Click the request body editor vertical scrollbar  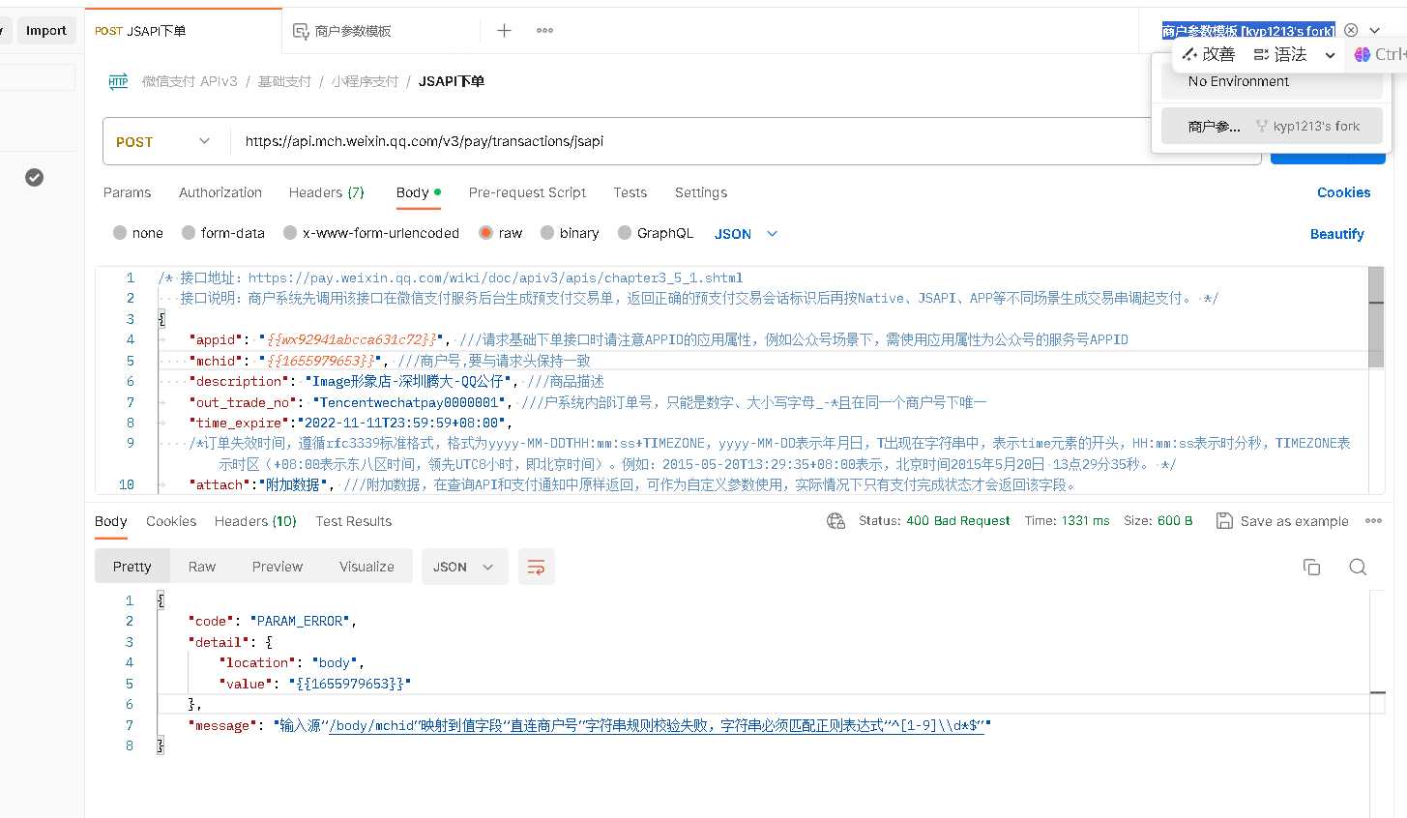(1376, 317)
